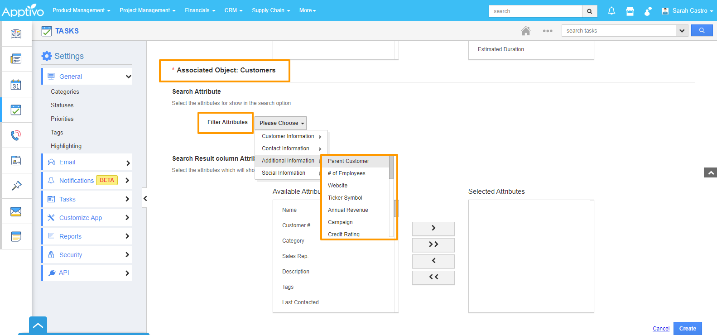Click the pushpin icon in left sidebar

[x=16, y=186]
